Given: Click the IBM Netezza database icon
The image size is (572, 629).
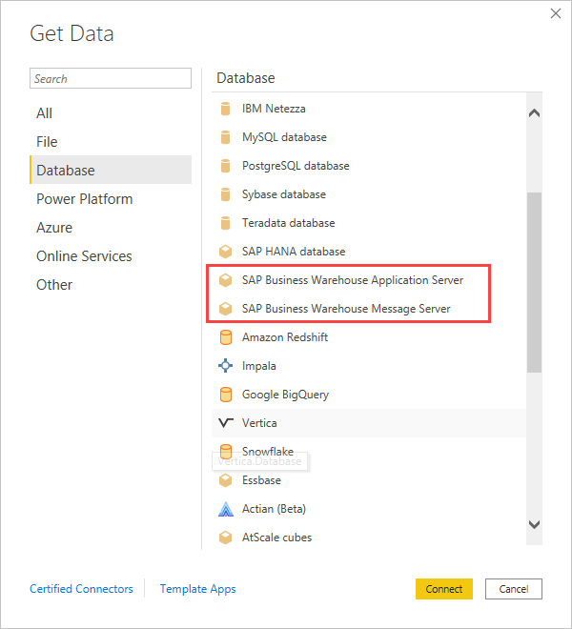Looking at the screenshot, I should [226, 109].
